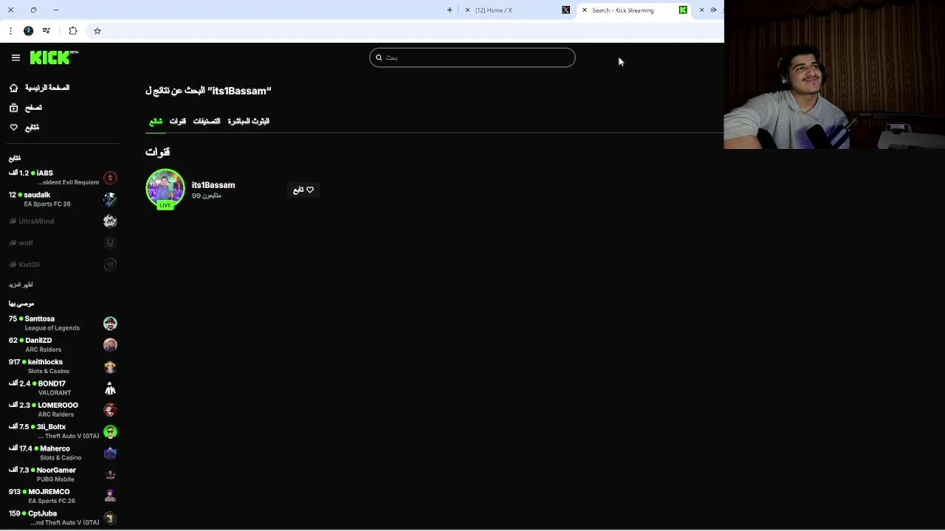The height and width of the screenshot is (531, 945).
Task: Close the Search - Kick Streaming tab
Action: pyautogui.click(x=585, y=10)
